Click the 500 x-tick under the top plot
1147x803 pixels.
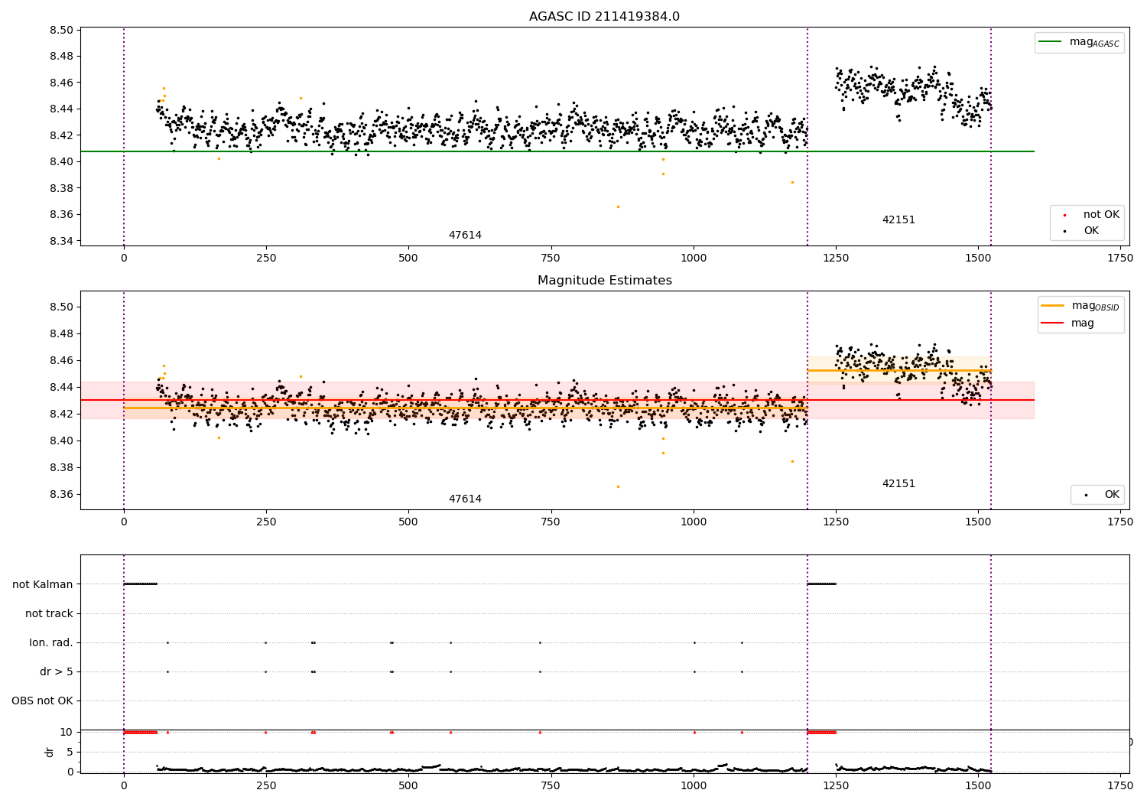pyautogui.click(x=408, y=258)
